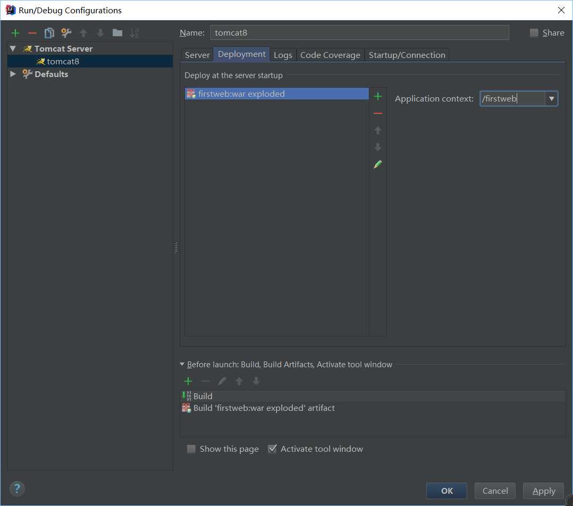Viewport: 573px width, 506px height.
Task: Enable Show this page checkbox
Action: (191, 449)
